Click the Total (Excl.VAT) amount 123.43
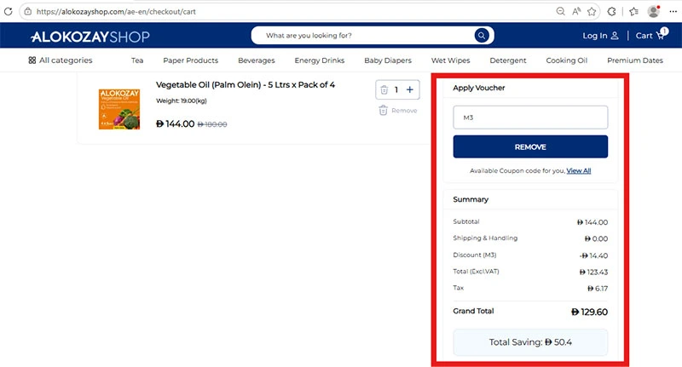Screen dimensions: 682x367 [593, 272]
